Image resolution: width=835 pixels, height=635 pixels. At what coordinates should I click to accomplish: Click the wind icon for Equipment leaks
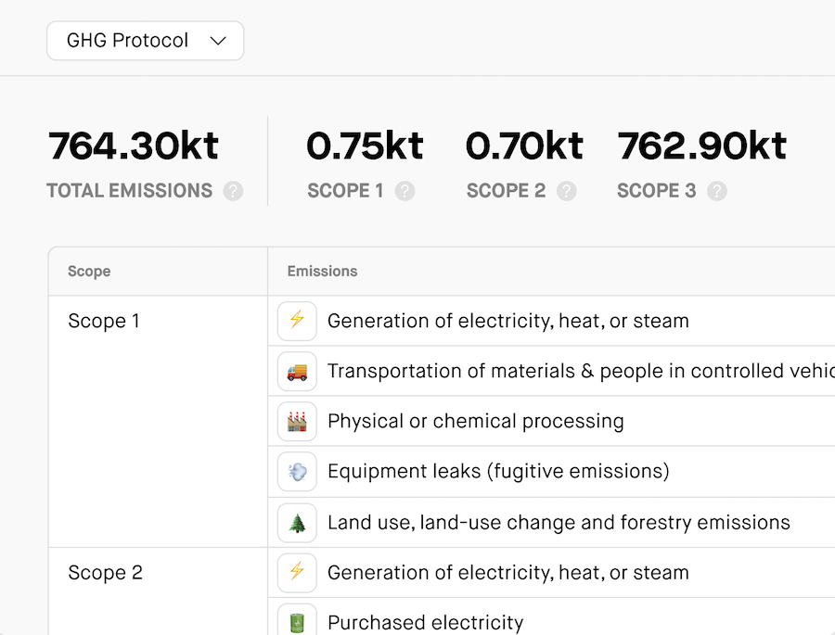click(297, 471)
